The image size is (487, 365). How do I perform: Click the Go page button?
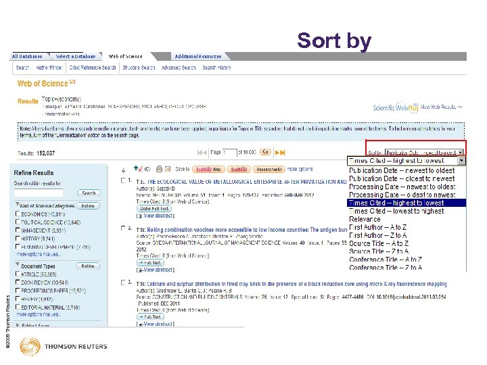[x=265, y=152]
